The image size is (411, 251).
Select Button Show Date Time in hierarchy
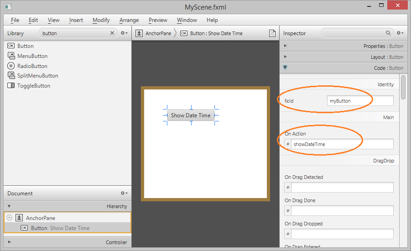68,228
